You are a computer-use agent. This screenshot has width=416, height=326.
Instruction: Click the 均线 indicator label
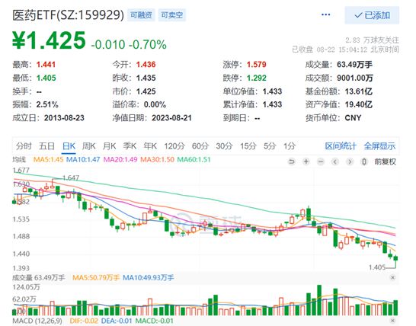point(19,159)
